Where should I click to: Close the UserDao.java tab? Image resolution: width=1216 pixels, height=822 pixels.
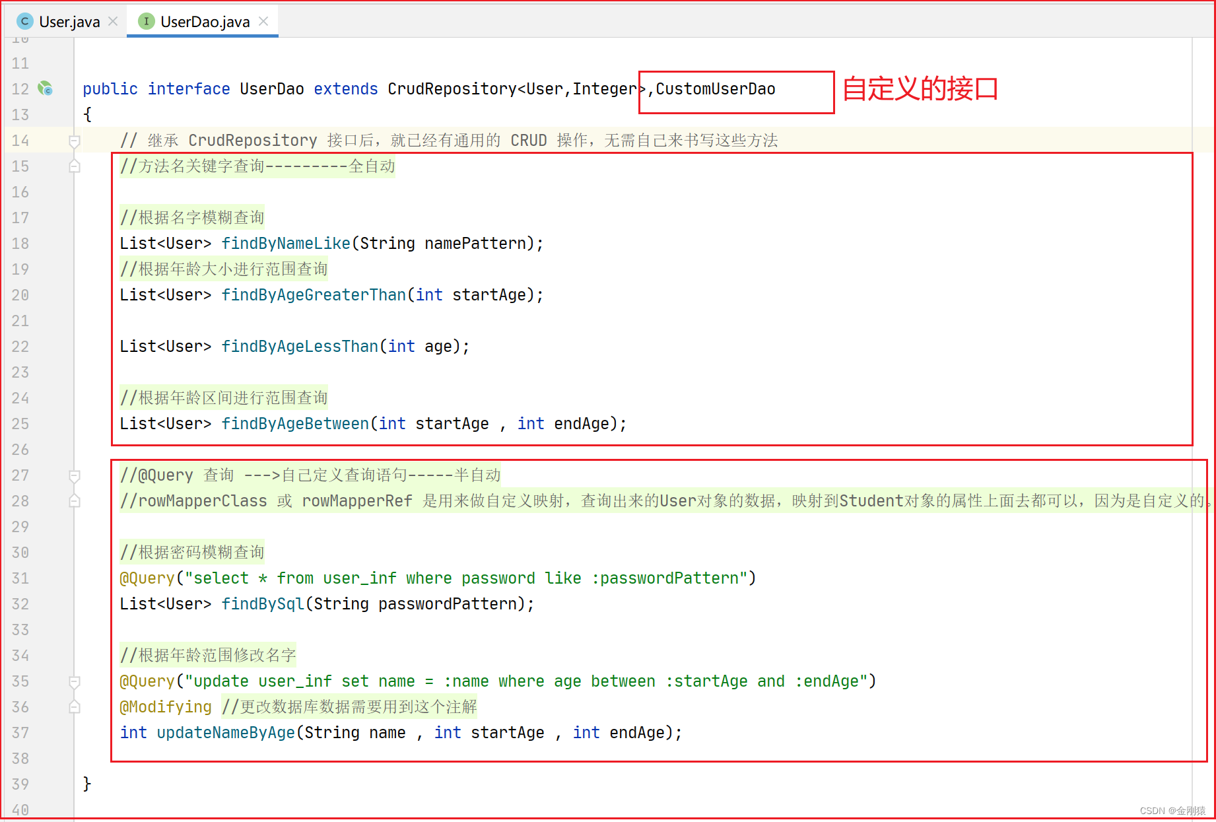[x=263, y=21]
